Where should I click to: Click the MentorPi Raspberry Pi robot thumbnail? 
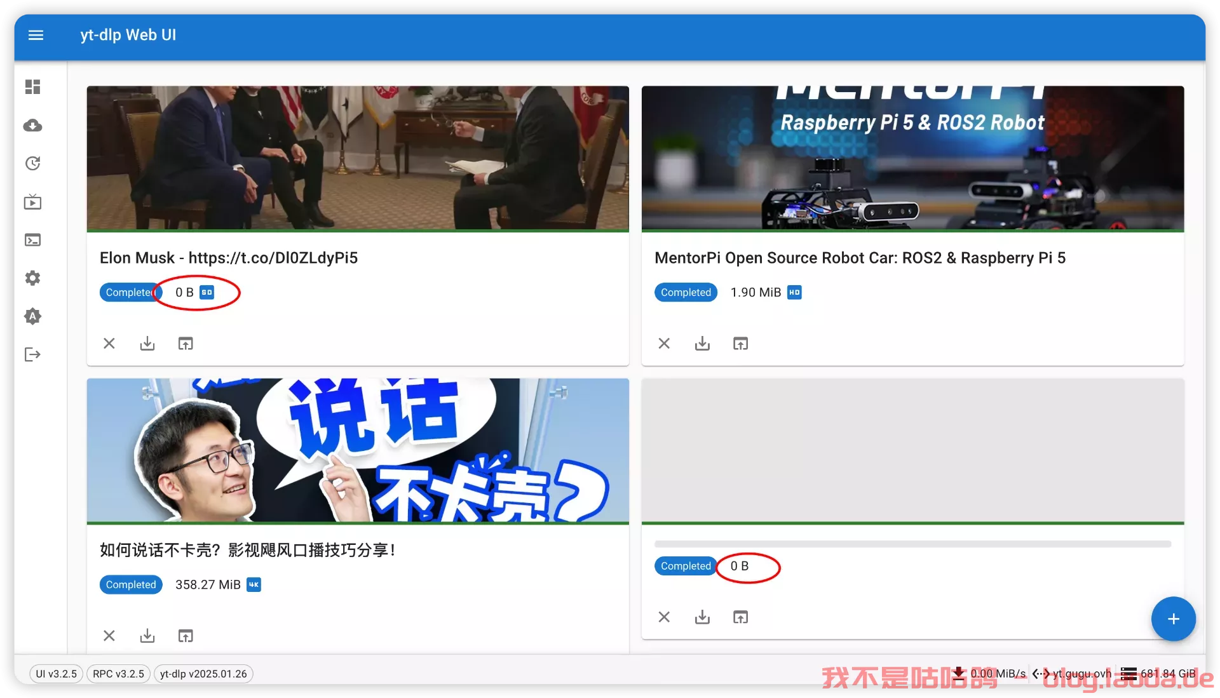pos(913,158)
